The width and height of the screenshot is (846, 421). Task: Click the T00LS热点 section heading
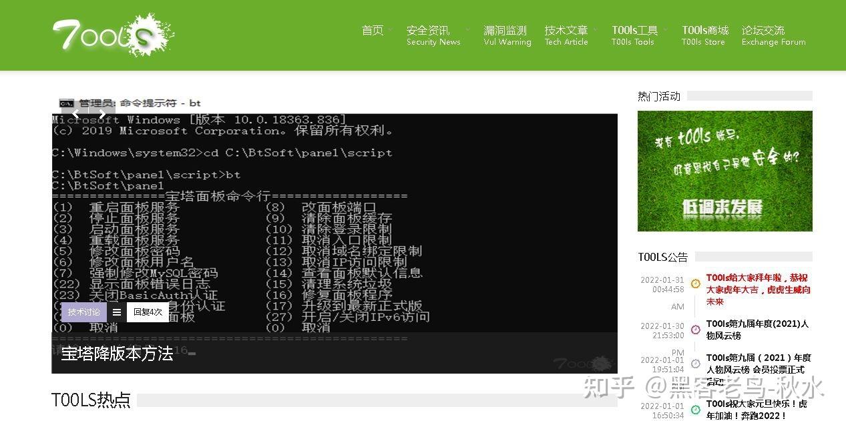point(91,400)
